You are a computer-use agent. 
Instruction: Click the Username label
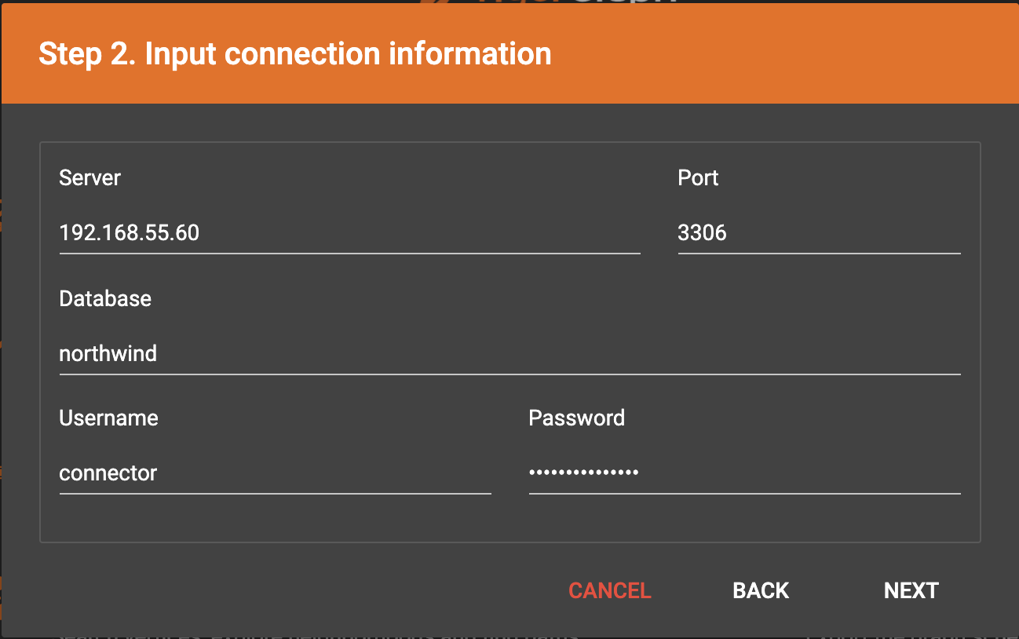click(x=108, y=418)
